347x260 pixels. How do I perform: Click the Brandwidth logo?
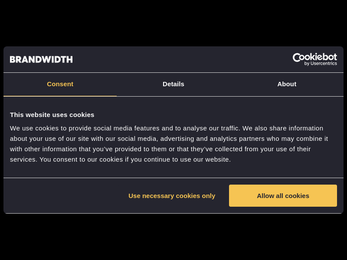click(x=41, y=59)
